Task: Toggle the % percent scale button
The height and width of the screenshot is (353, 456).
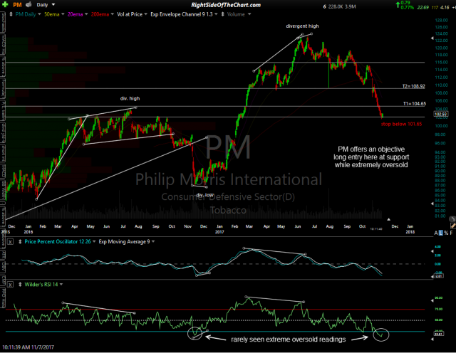Action: 446,233
